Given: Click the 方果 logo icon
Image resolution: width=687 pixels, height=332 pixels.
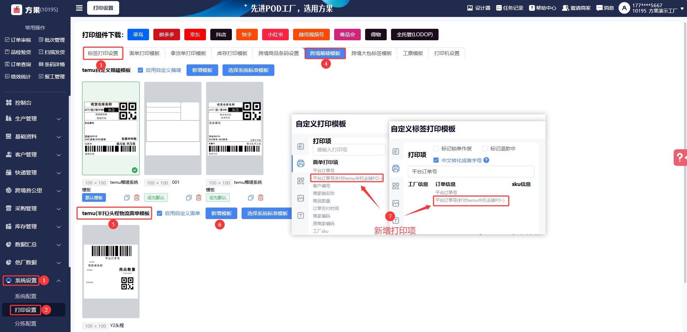Looking at the screenshot, I should [17, 9].
